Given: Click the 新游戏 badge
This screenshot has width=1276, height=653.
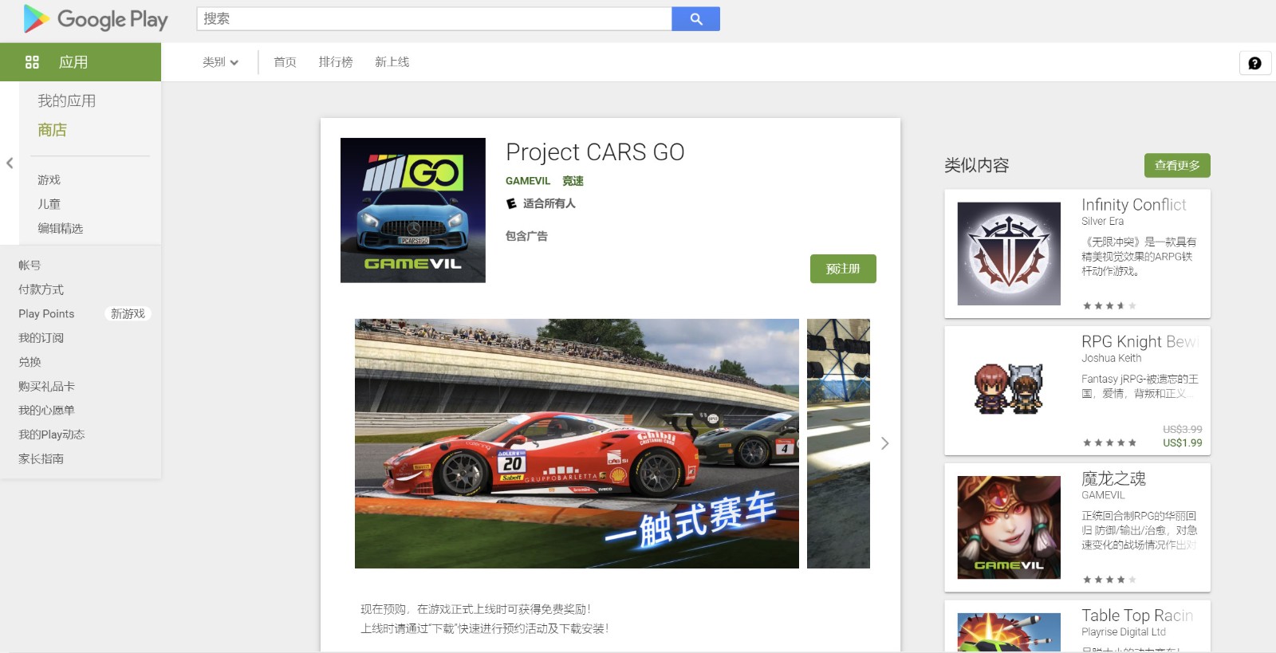Looking at the screenshot, I should (128, 314).
